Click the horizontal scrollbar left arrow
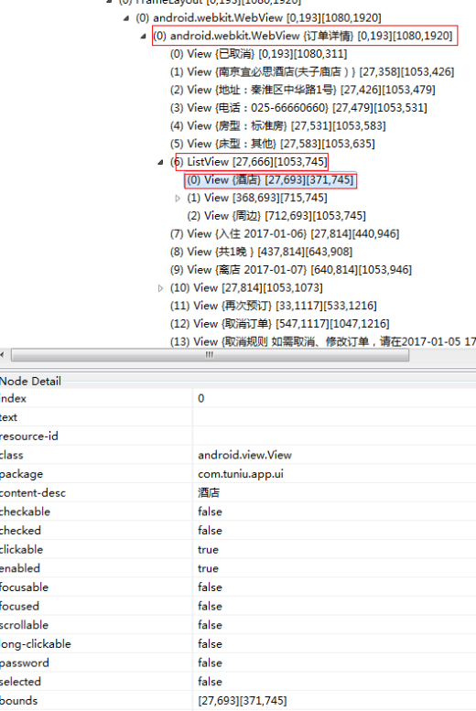The width and height of the screenshot is (476, 711). [x=3, y=355]
